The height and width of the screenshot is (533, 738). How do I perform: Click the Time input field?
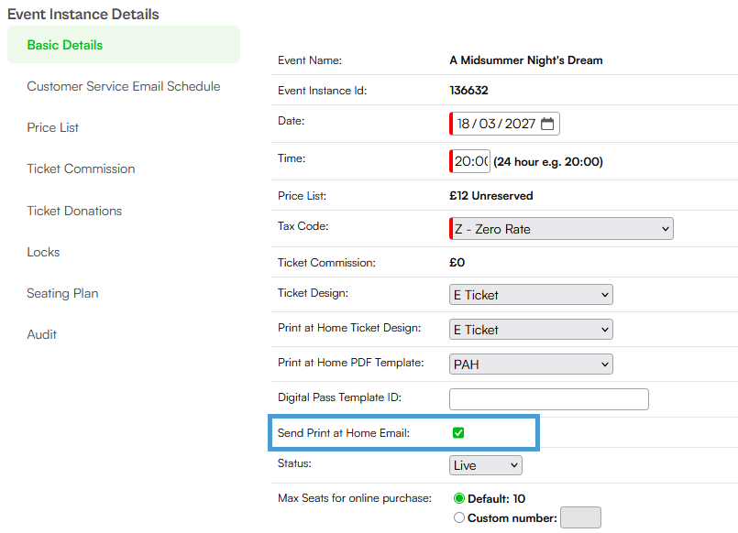[469, 161]
